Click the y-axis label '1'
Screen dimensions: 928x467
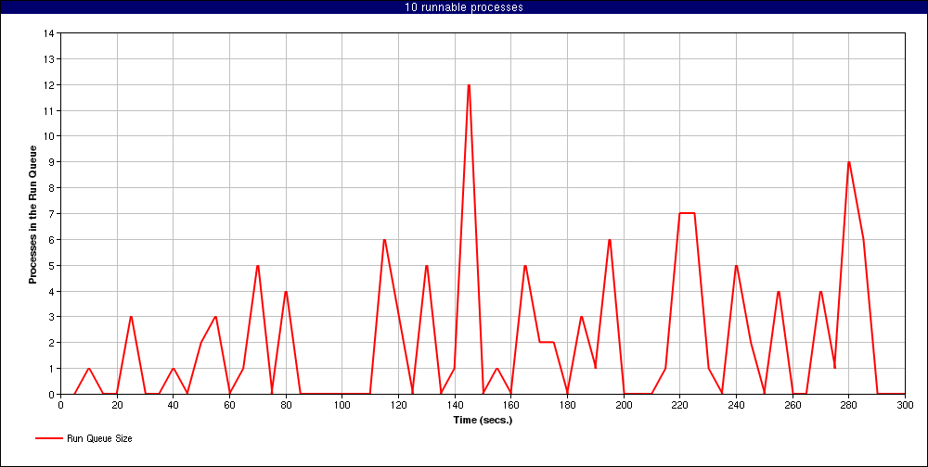[x=51, y=368]
